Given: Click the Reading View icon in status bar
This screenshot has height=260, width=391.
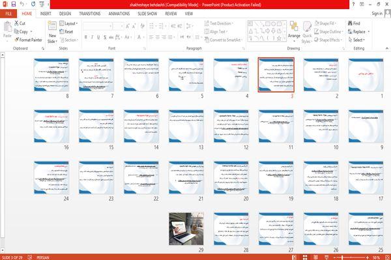Looking at the screenshot, I should [x=315, y=257].
